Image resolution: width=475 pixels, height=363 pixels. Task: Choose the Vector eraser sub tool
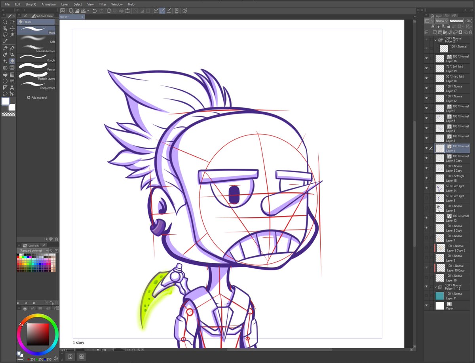pos(36,67)
